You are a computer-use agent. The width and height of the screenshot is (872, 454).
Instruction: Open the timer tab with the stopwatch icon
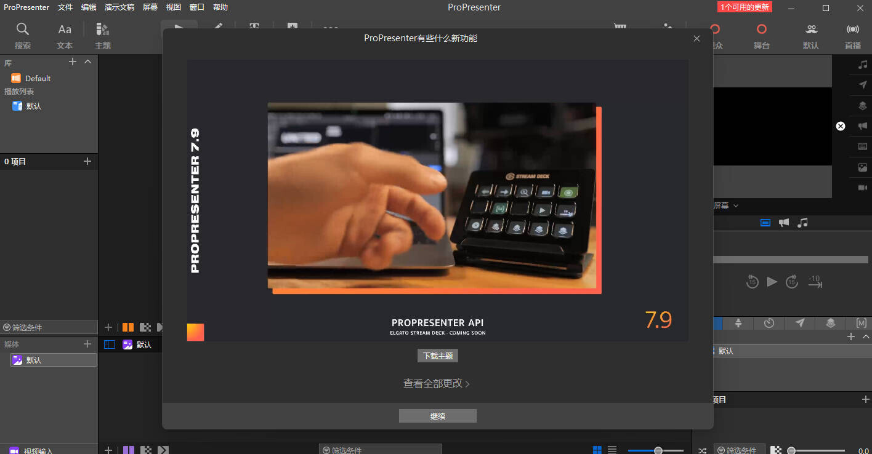coord(769,323)
